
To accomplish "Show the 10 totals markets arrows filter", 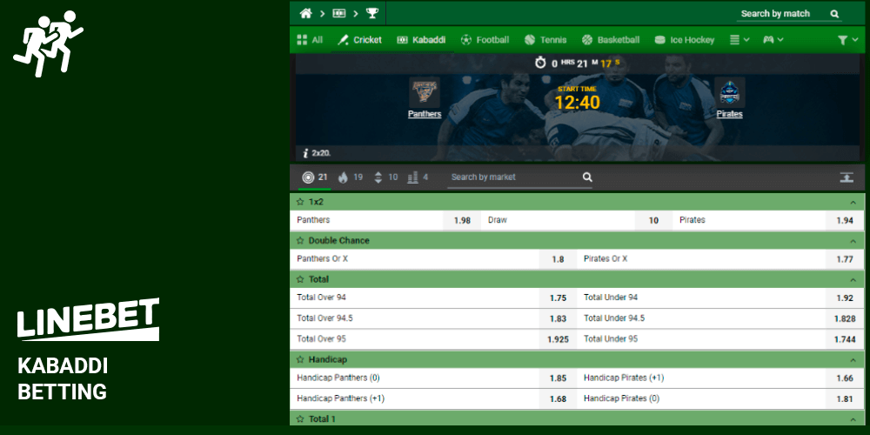I will (385, 177).
